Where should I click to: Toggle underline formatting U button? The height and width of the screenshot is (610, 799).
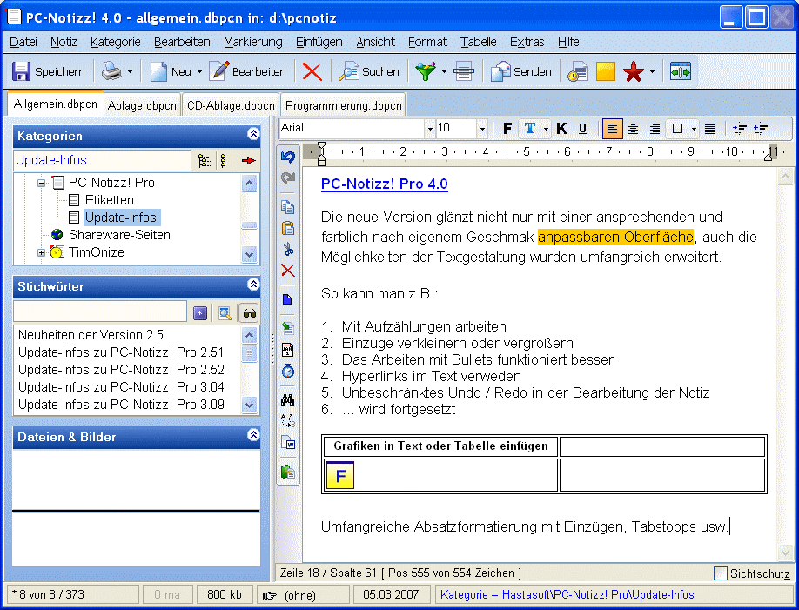pos(582,129)
